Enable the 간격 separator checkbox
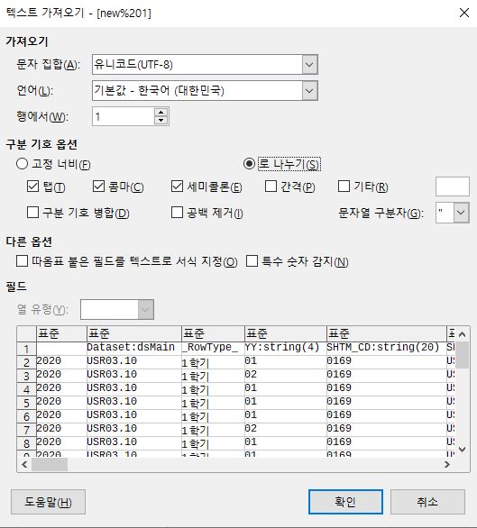The image size is (477, 528). tap(271, 187)
